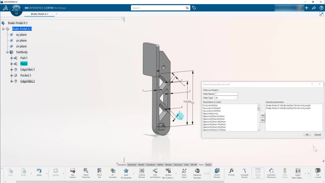Select Sketch.4\Activity parameter
Viewport: 325px width, 183px height.
click(211, 114)
